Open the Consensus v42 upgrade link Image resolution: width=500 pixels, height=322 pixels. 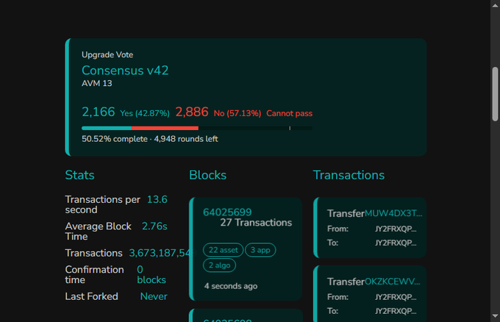[125, 71]
